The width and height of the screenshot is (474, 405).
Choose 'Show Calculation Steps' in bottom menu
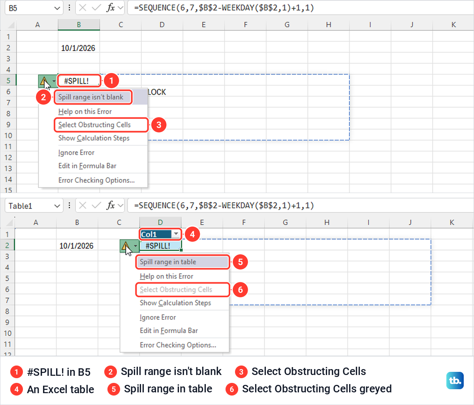coord(174,303)
